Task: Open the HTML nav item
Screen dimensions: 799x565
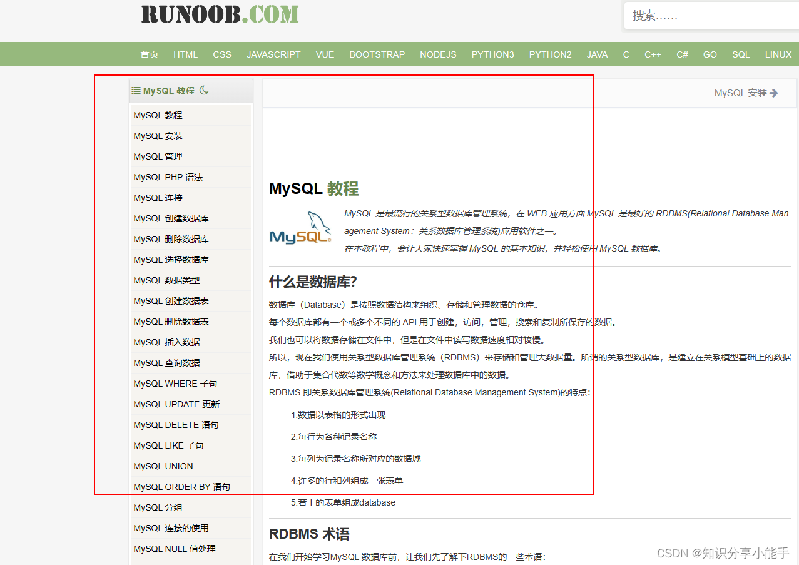Action: pyautogui.click(x=186, y=54)
